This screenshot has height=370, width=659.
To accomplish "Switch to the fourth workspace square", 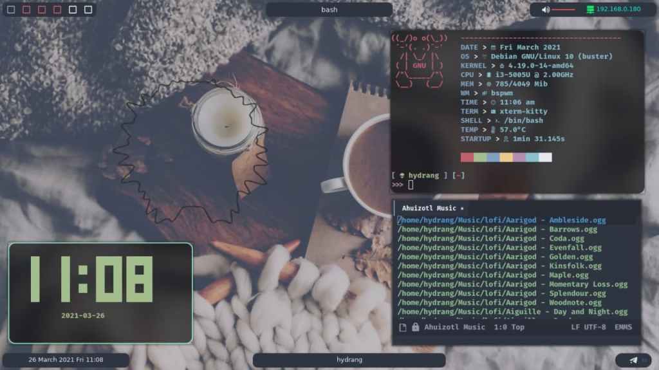I will pyautogui.click(x=57, y=10).
